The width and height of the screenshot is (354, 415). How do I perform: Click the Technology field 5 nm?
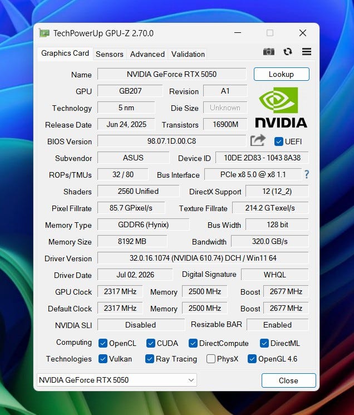click(126, 108)
